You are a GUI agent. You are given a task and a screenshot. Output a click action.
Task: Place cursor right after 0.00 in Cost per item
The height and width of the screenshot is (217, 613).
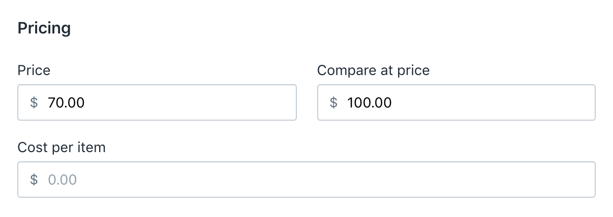click(78, 180)
